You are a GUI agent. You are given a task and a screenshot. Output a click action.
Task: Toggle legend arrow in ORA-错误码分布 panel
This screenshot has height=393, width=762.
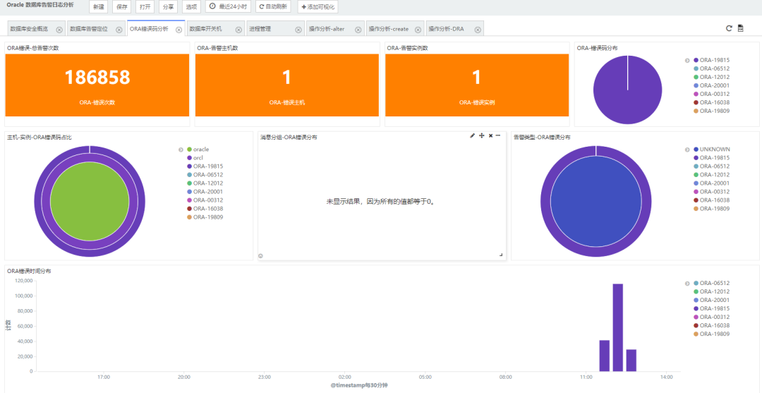(x=687, y=60)
